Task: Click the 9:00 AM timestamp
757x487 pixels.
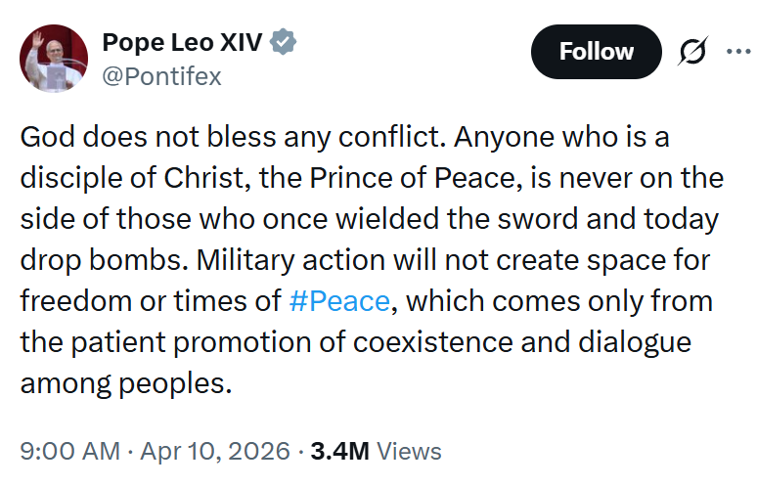Action: (68, 452)
